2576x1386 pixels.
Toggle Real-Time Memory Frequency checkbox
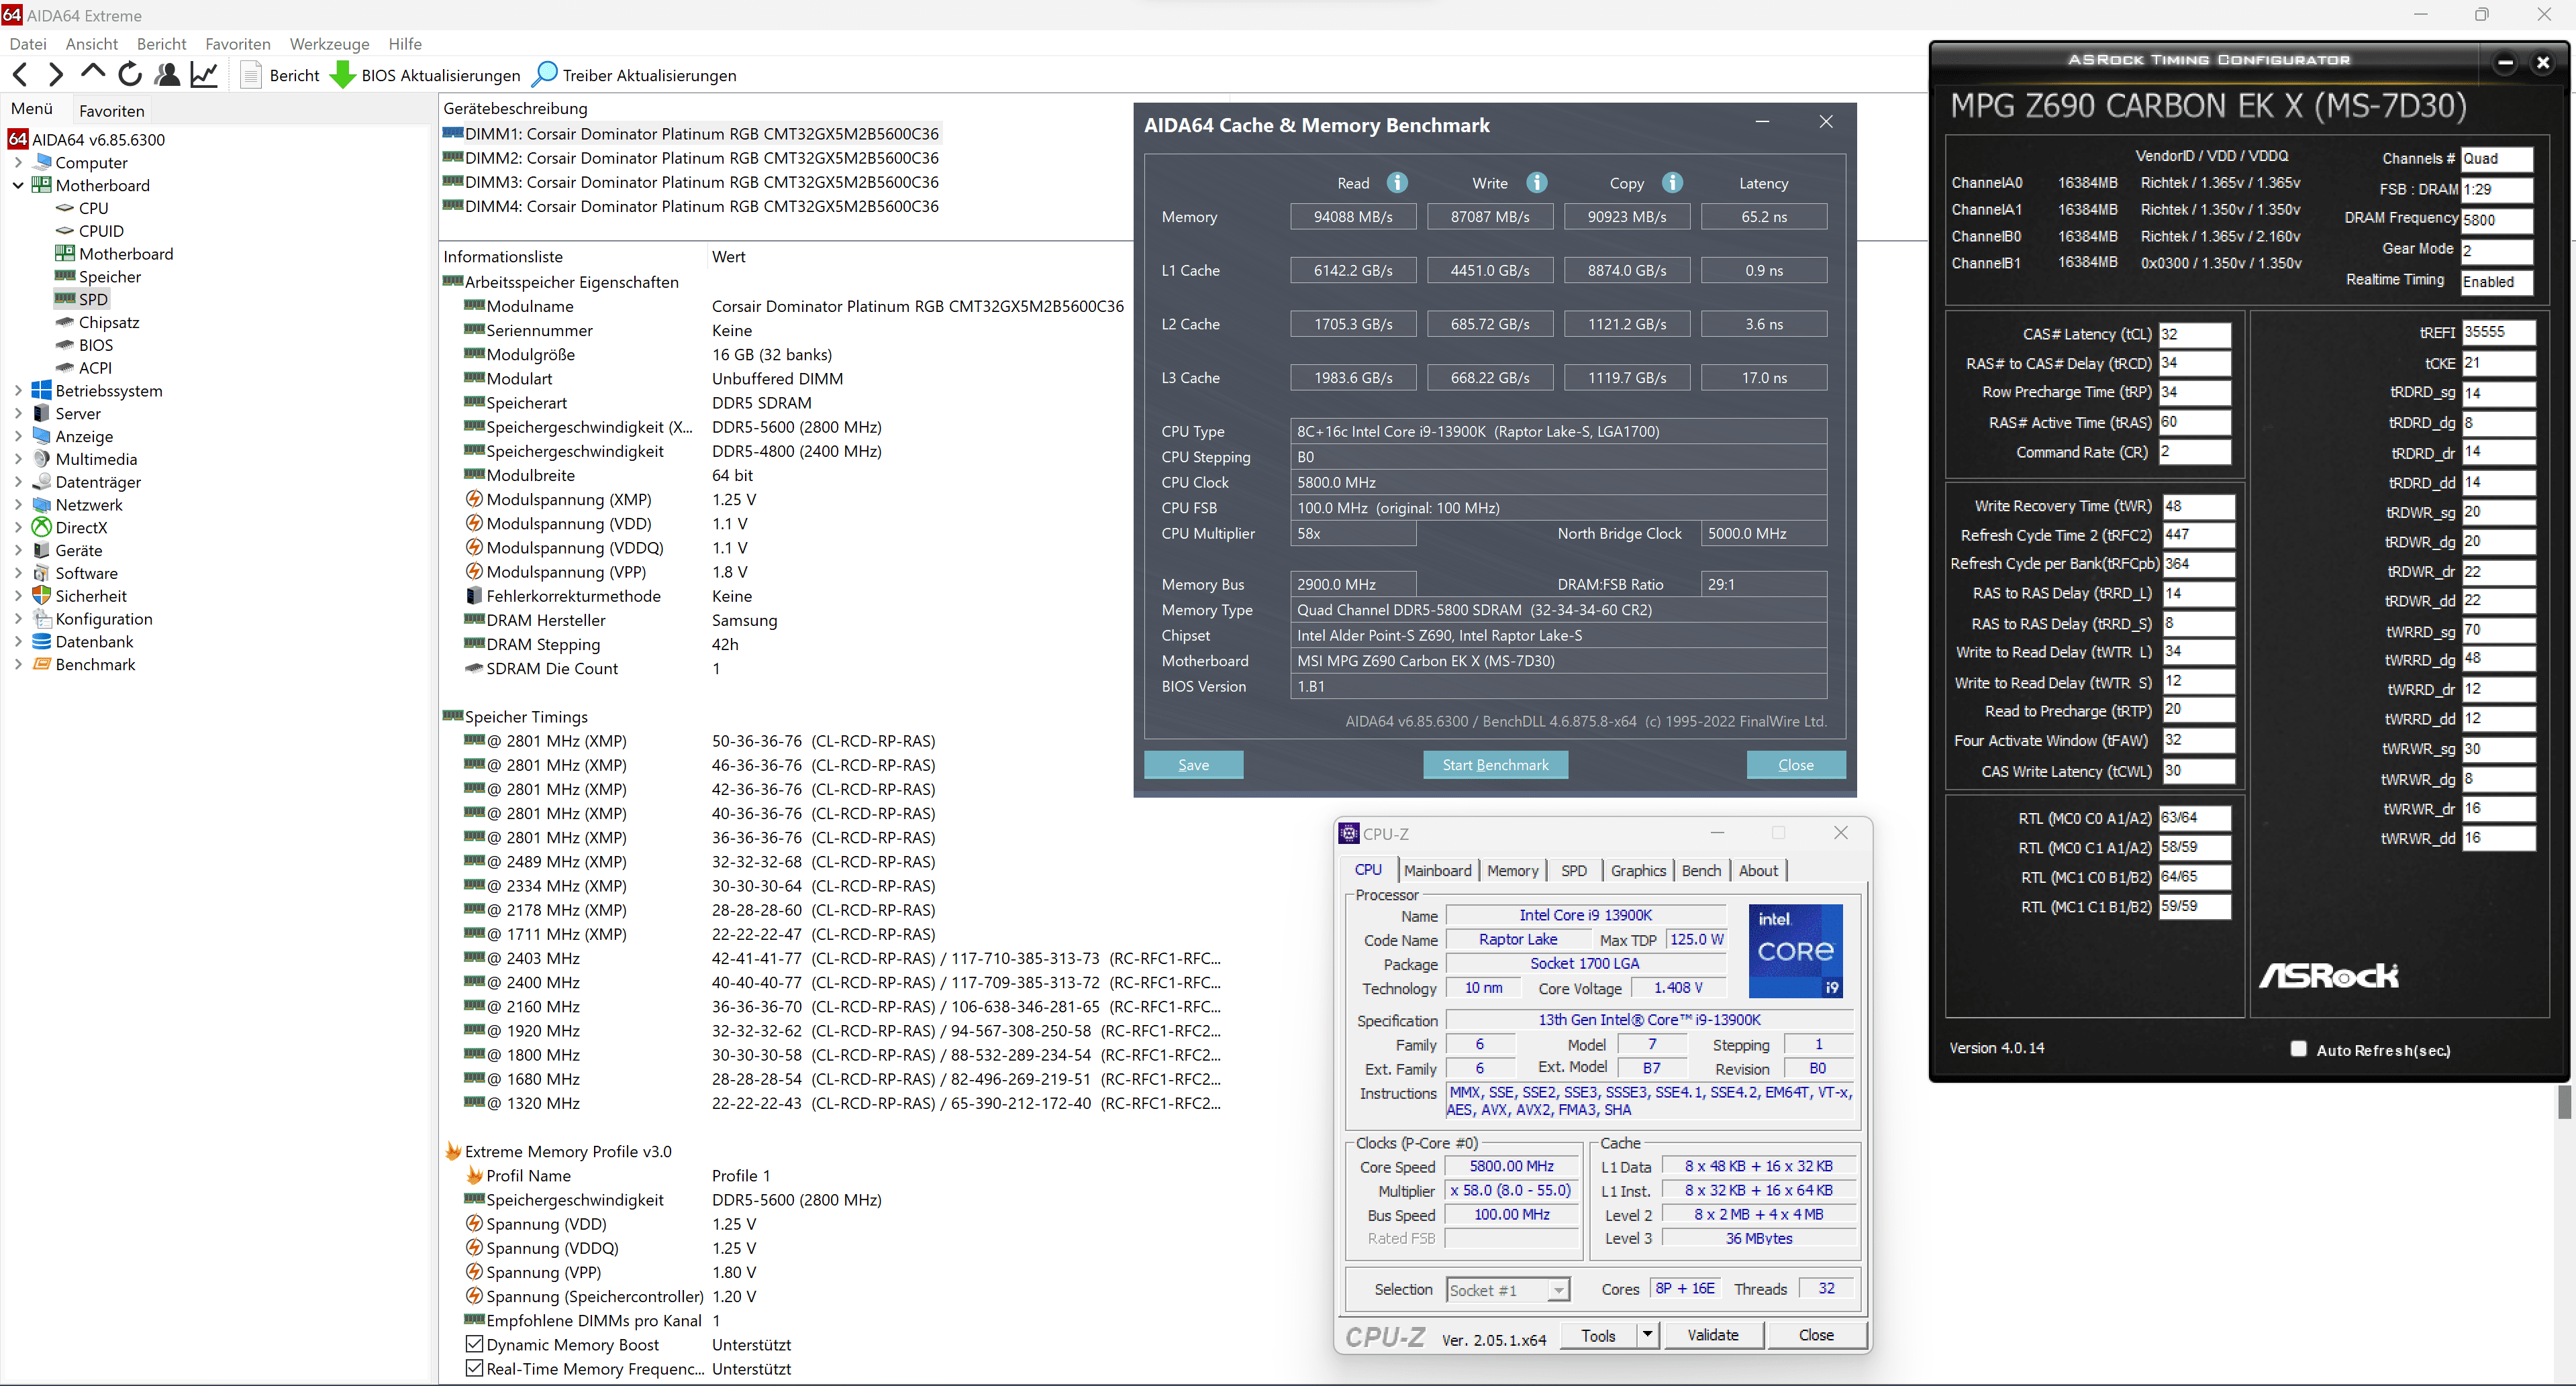475,1369
